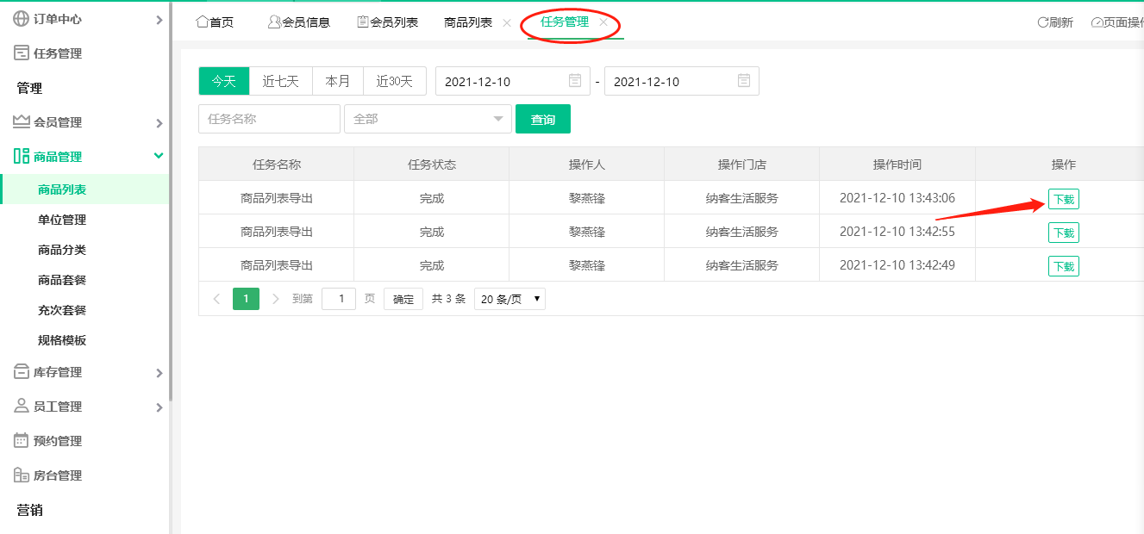Select the 近七天 date filter
1144x534 pixels.
[x=281, y=80]
